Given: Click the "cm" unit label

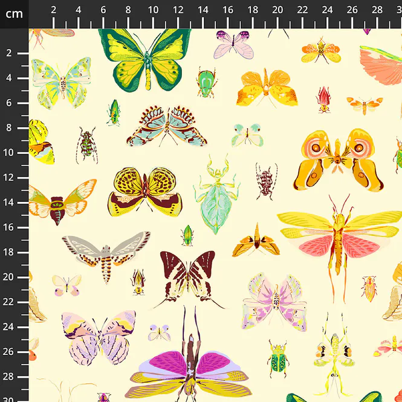Looking at the screenshot, I should [x=14, y=14].
